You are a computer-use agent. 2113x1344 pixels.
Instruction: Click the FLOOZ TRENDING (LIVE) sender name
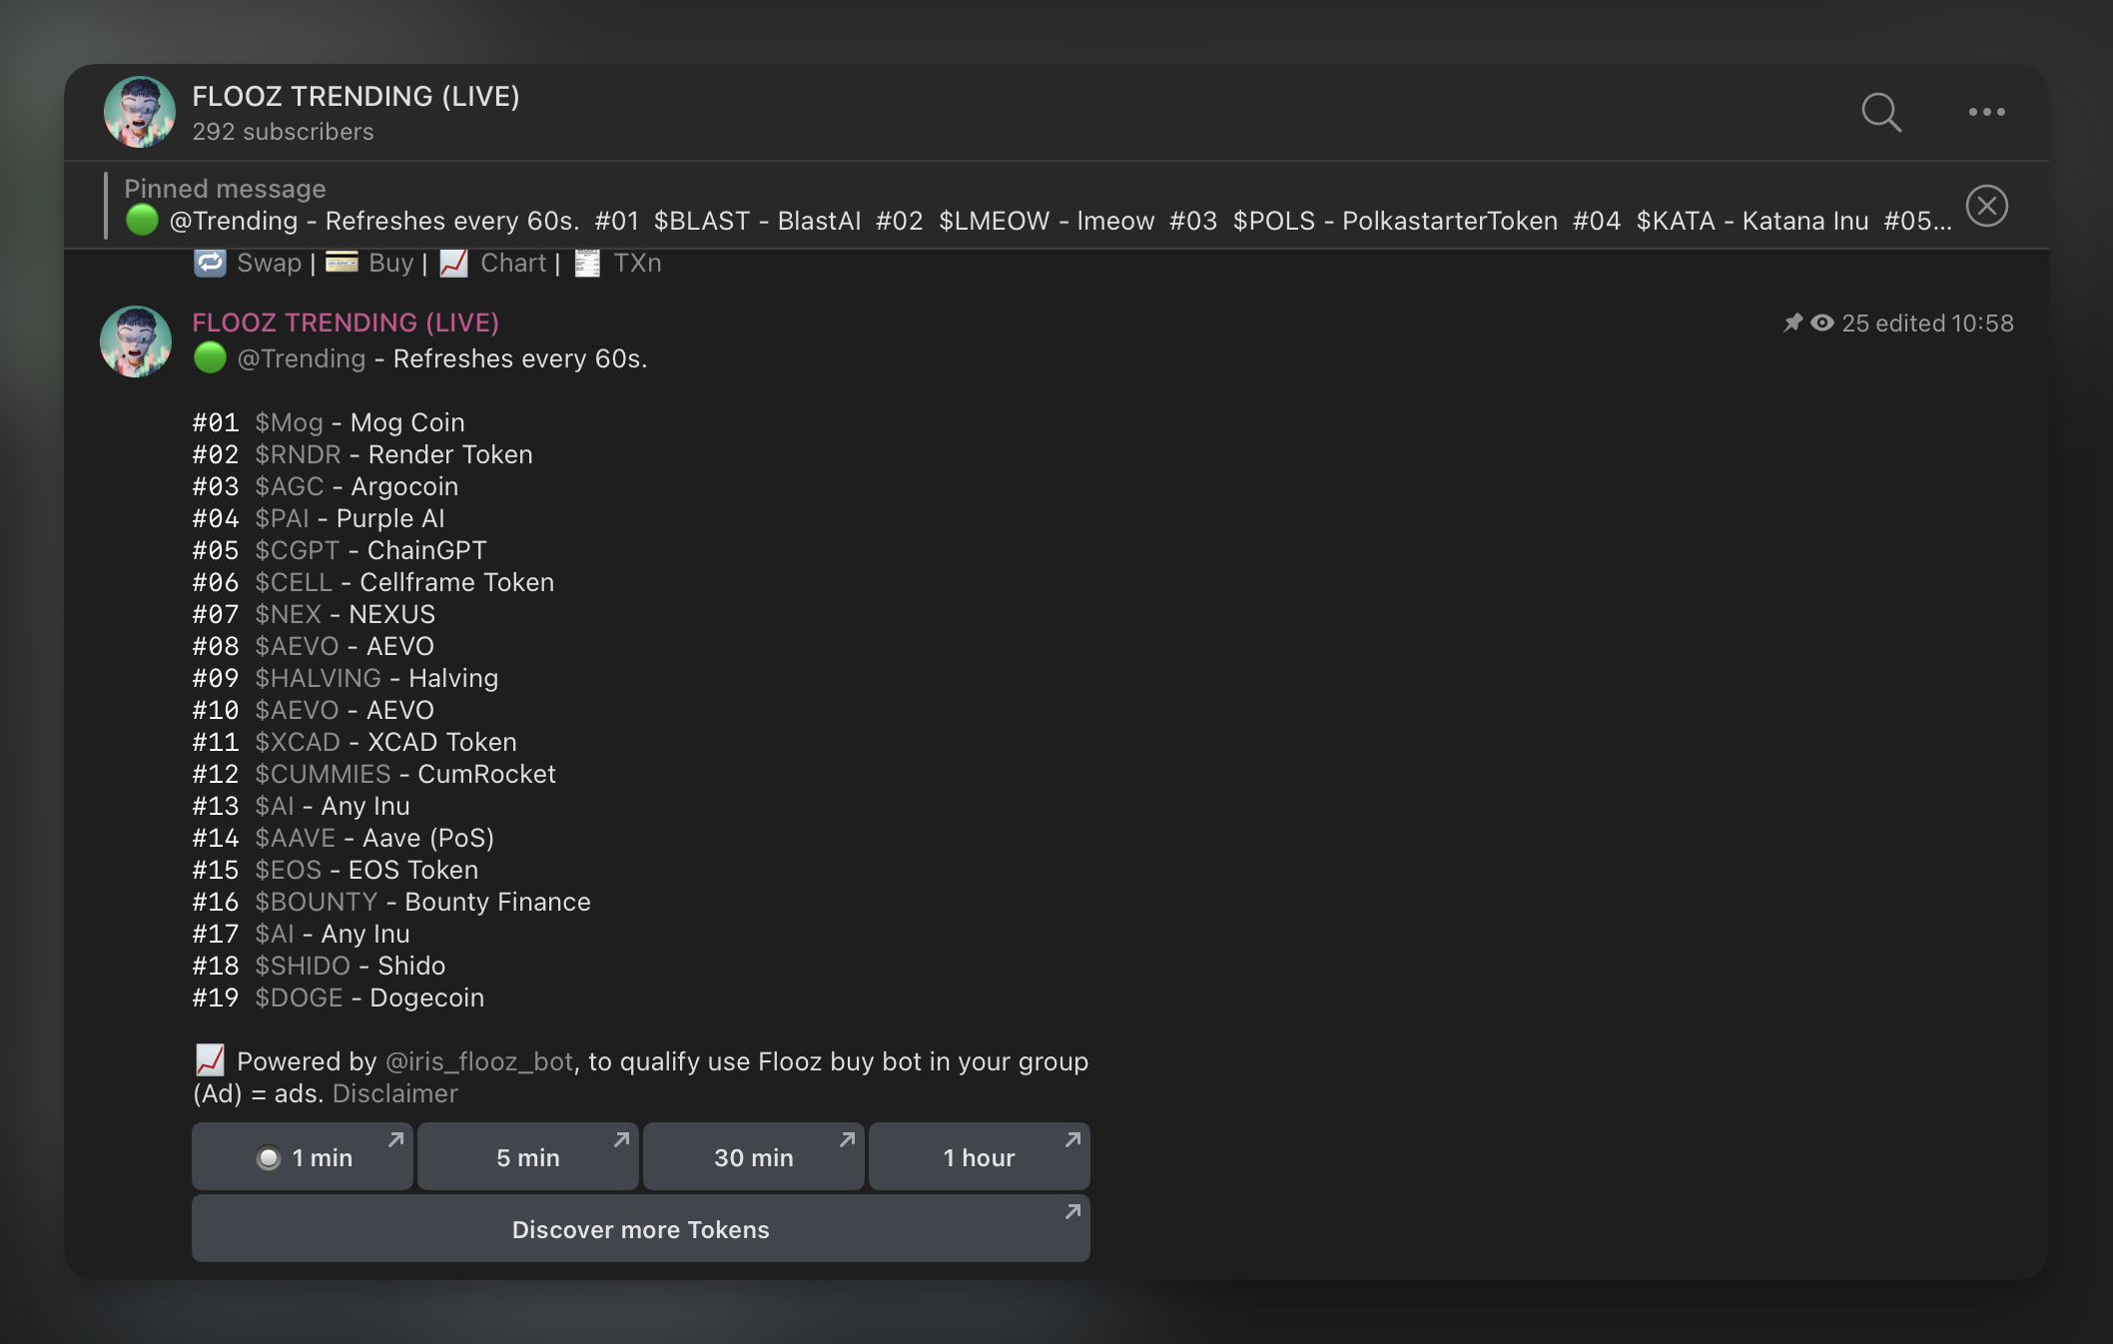click(x=346, y=323)
